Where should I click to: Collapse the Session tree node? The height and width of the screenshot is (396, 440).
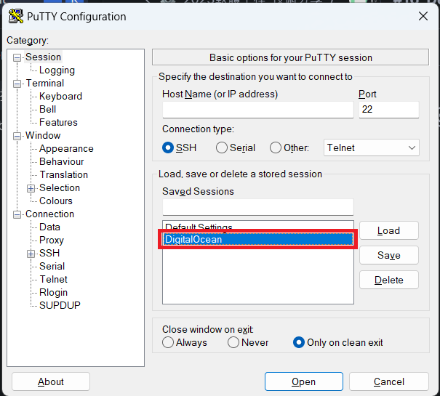[17, 57]
